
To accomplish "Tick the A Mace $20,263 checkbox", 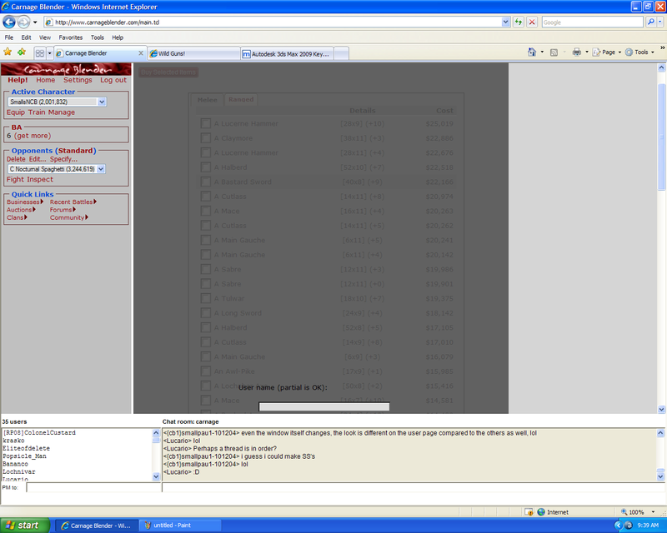I will pos(205,211).
